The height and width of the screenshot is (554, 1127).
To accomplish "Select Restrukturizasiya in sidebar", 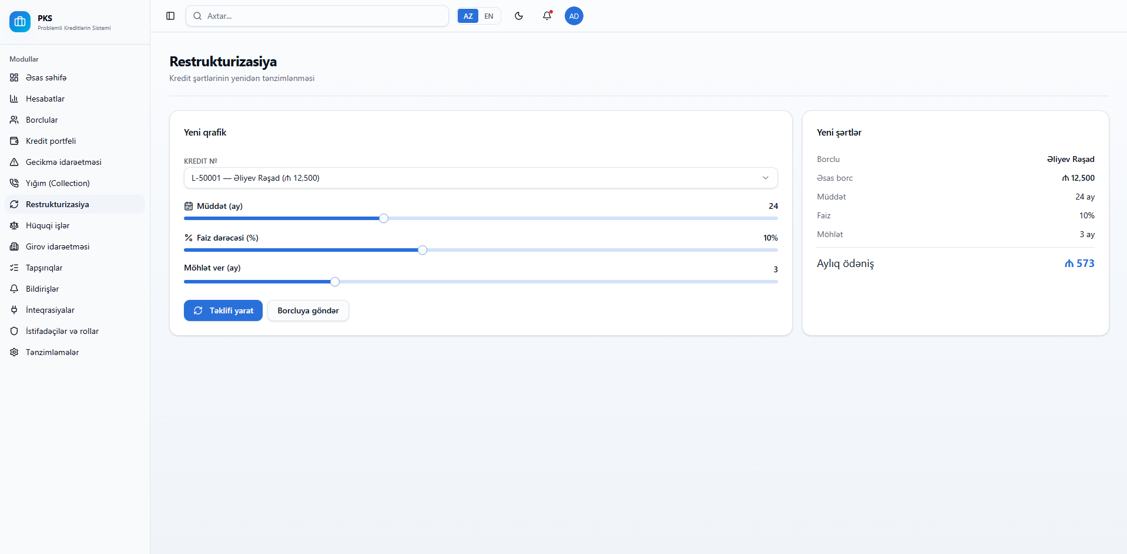I will click(x=75, y=204).
